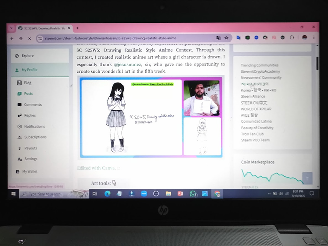This screenshot has width=328, height=246.
Task: Show hidden system tray icons
Action: click(269, 194)
